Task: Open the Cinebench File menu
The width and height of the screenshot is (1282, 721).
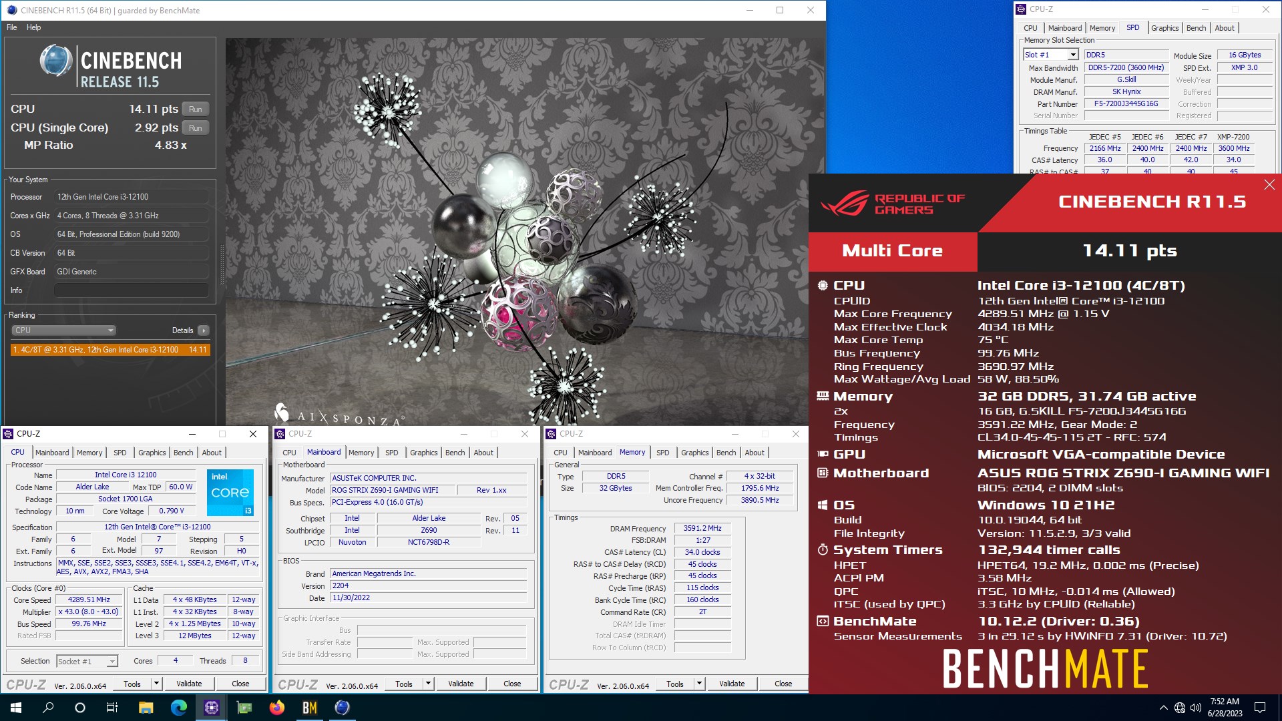Action: pyautogui.click(x=12, y=27)
